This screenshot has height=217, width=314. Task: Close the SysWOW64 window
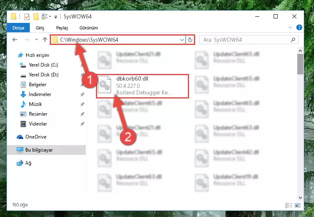click(294, 16)
